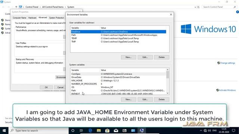The height and width of the screenshot is (134, 239).
Task: Open Mail app from taskbar
Action: (x=116, y=131)
